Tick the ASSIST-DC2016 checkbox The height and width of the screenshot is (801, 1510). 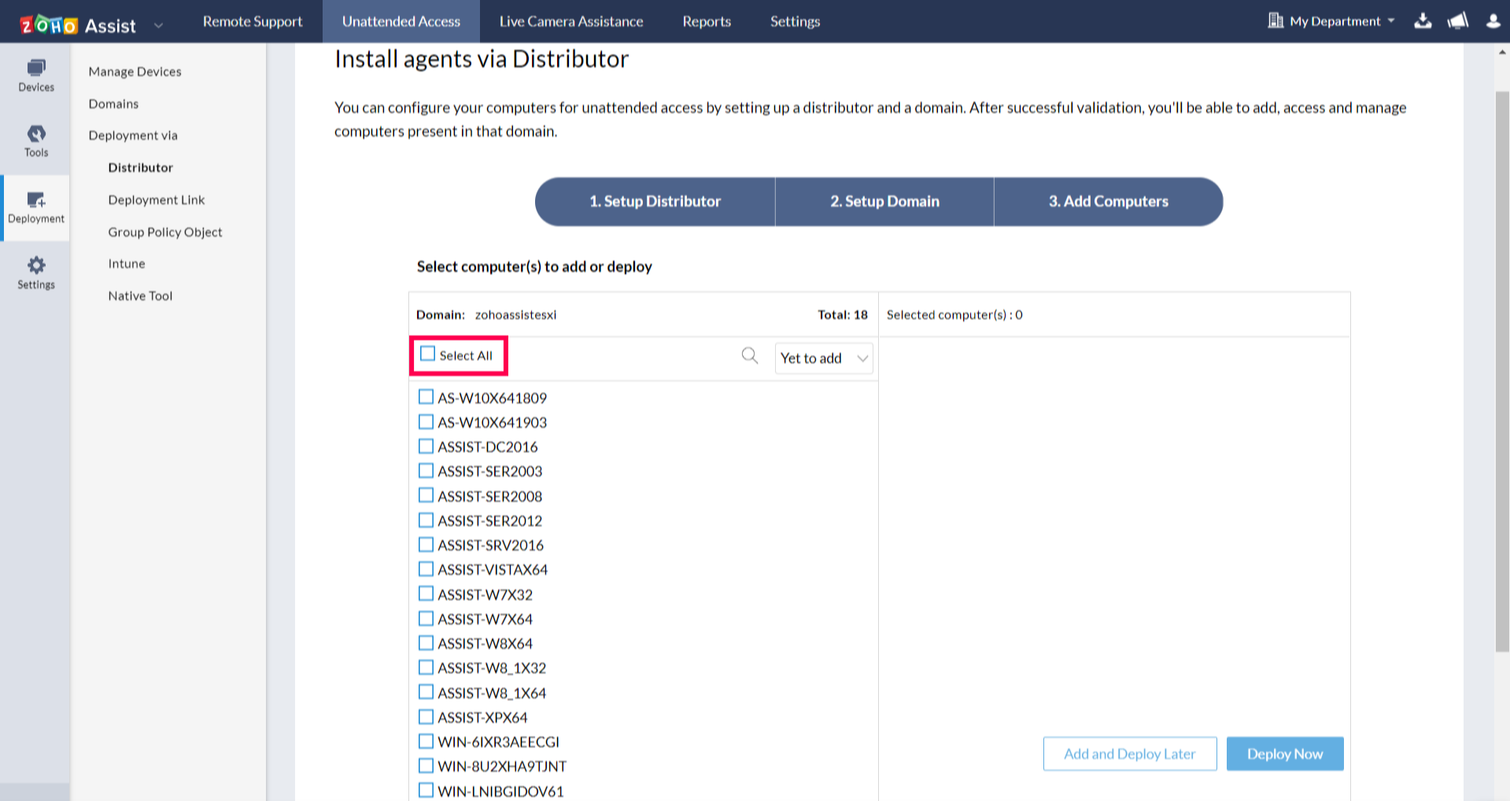coord(426,446)
